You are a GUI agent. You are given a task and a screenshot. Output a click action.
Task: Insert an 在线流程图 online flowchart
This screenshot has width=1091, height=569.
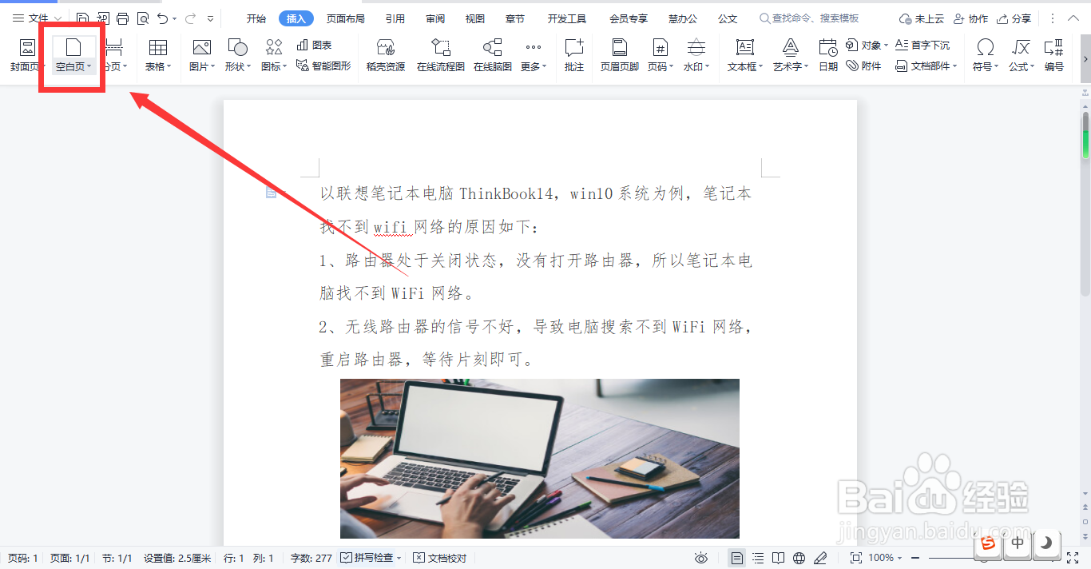click(441, 55)
